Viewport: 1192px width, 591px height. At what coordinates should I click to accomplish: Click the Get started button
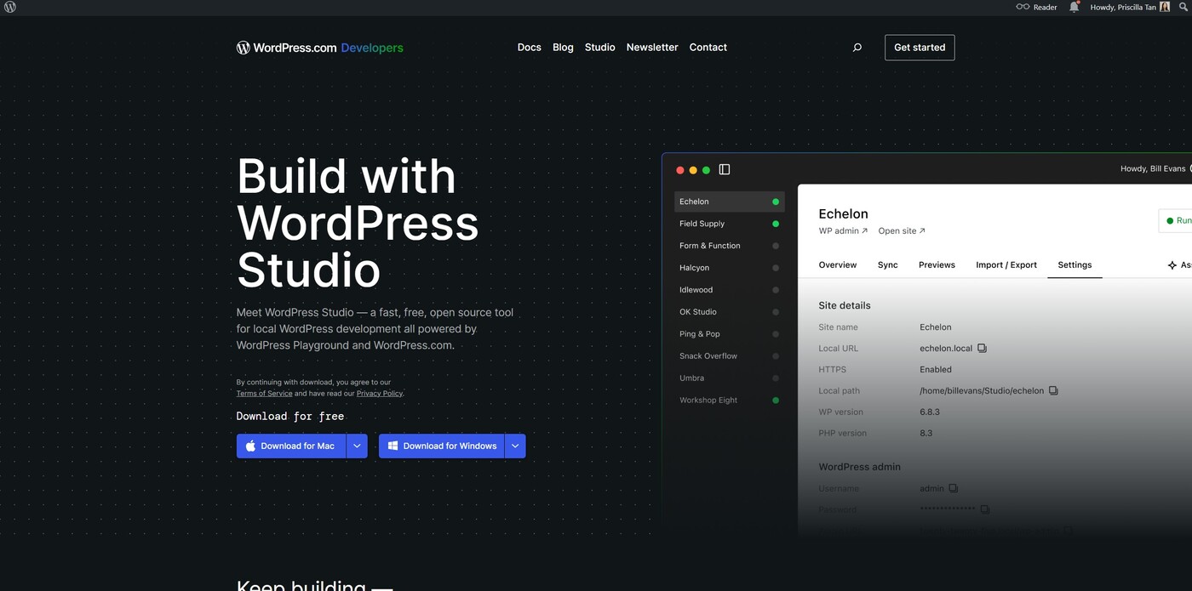(920, 47)
